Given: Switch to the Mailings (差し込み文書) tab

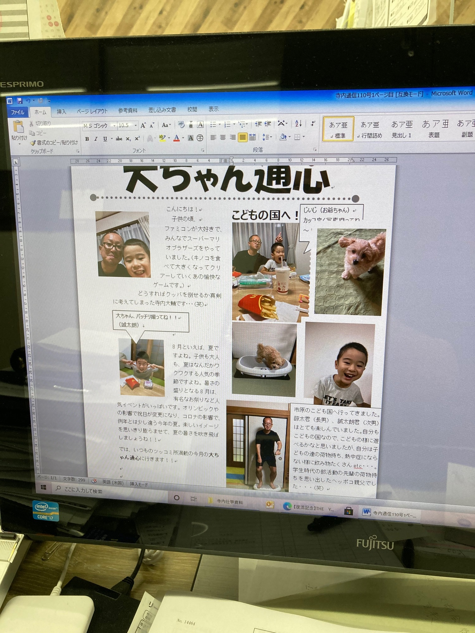Looking at the screenshot, I should (162, 110).
